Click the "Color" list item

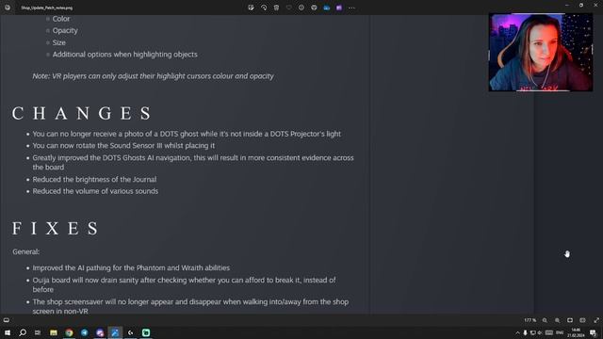[61, 19]
